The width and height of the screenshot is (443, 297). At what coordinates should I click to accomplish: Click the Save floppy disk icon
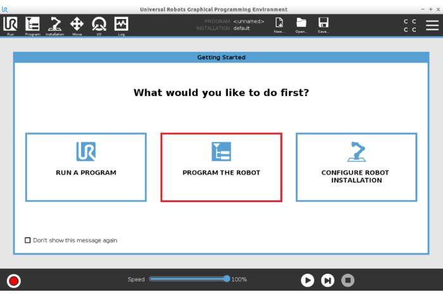(x=323, y=25)
